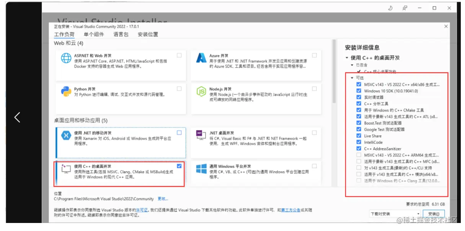This screenshot has height=231, width=465.
Task: Switch to the 单个组件 tab
Action: [94, 34]
